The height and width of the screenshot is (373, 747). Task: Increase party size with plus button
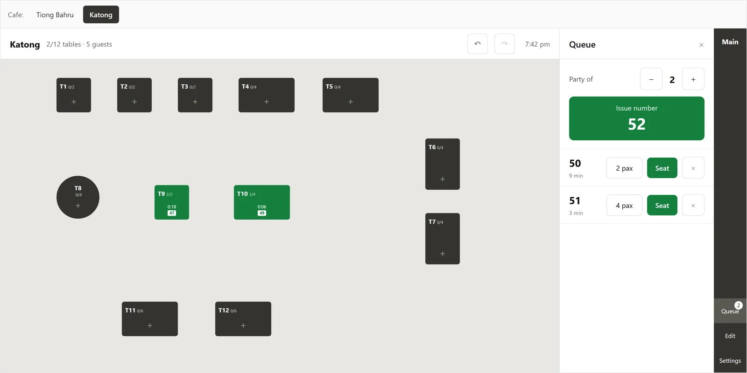click(693, 79)
